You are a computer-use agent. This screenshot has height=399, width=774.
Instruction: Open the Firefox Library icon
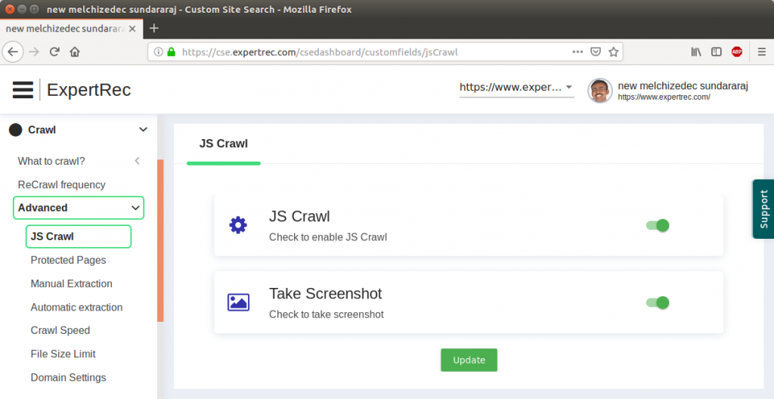tap(696, 52)
